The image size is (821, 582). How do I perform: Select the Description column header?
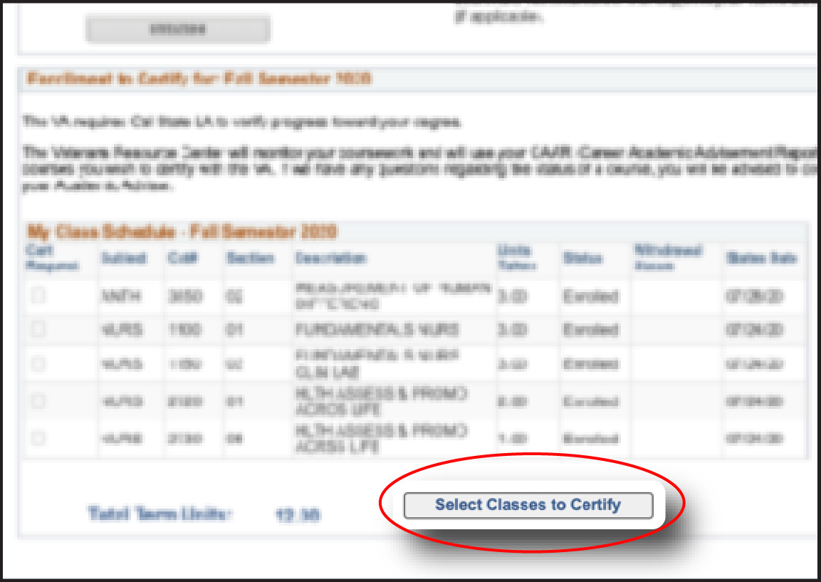(331, 259)
